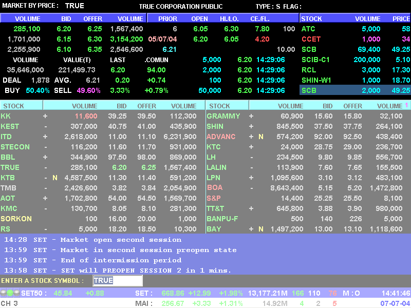Select the STECON stock symbol
The width and height of the screenshot is (411, 308).
pos(15,147)
